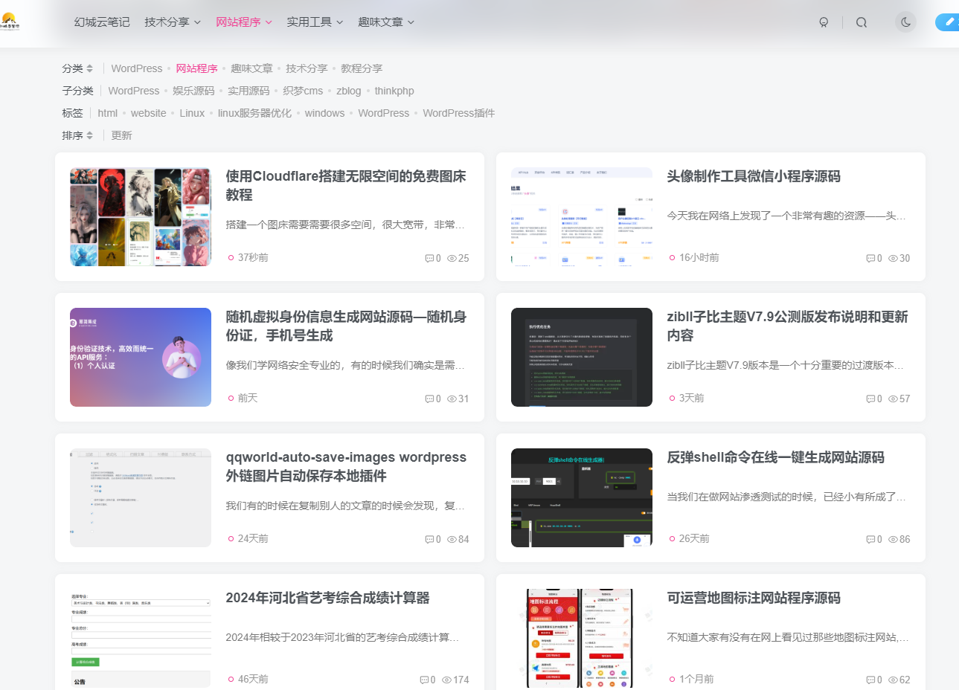Open 地图标注 post thumbnail
The width and height of the screenshot is (959, 690).
582,638
